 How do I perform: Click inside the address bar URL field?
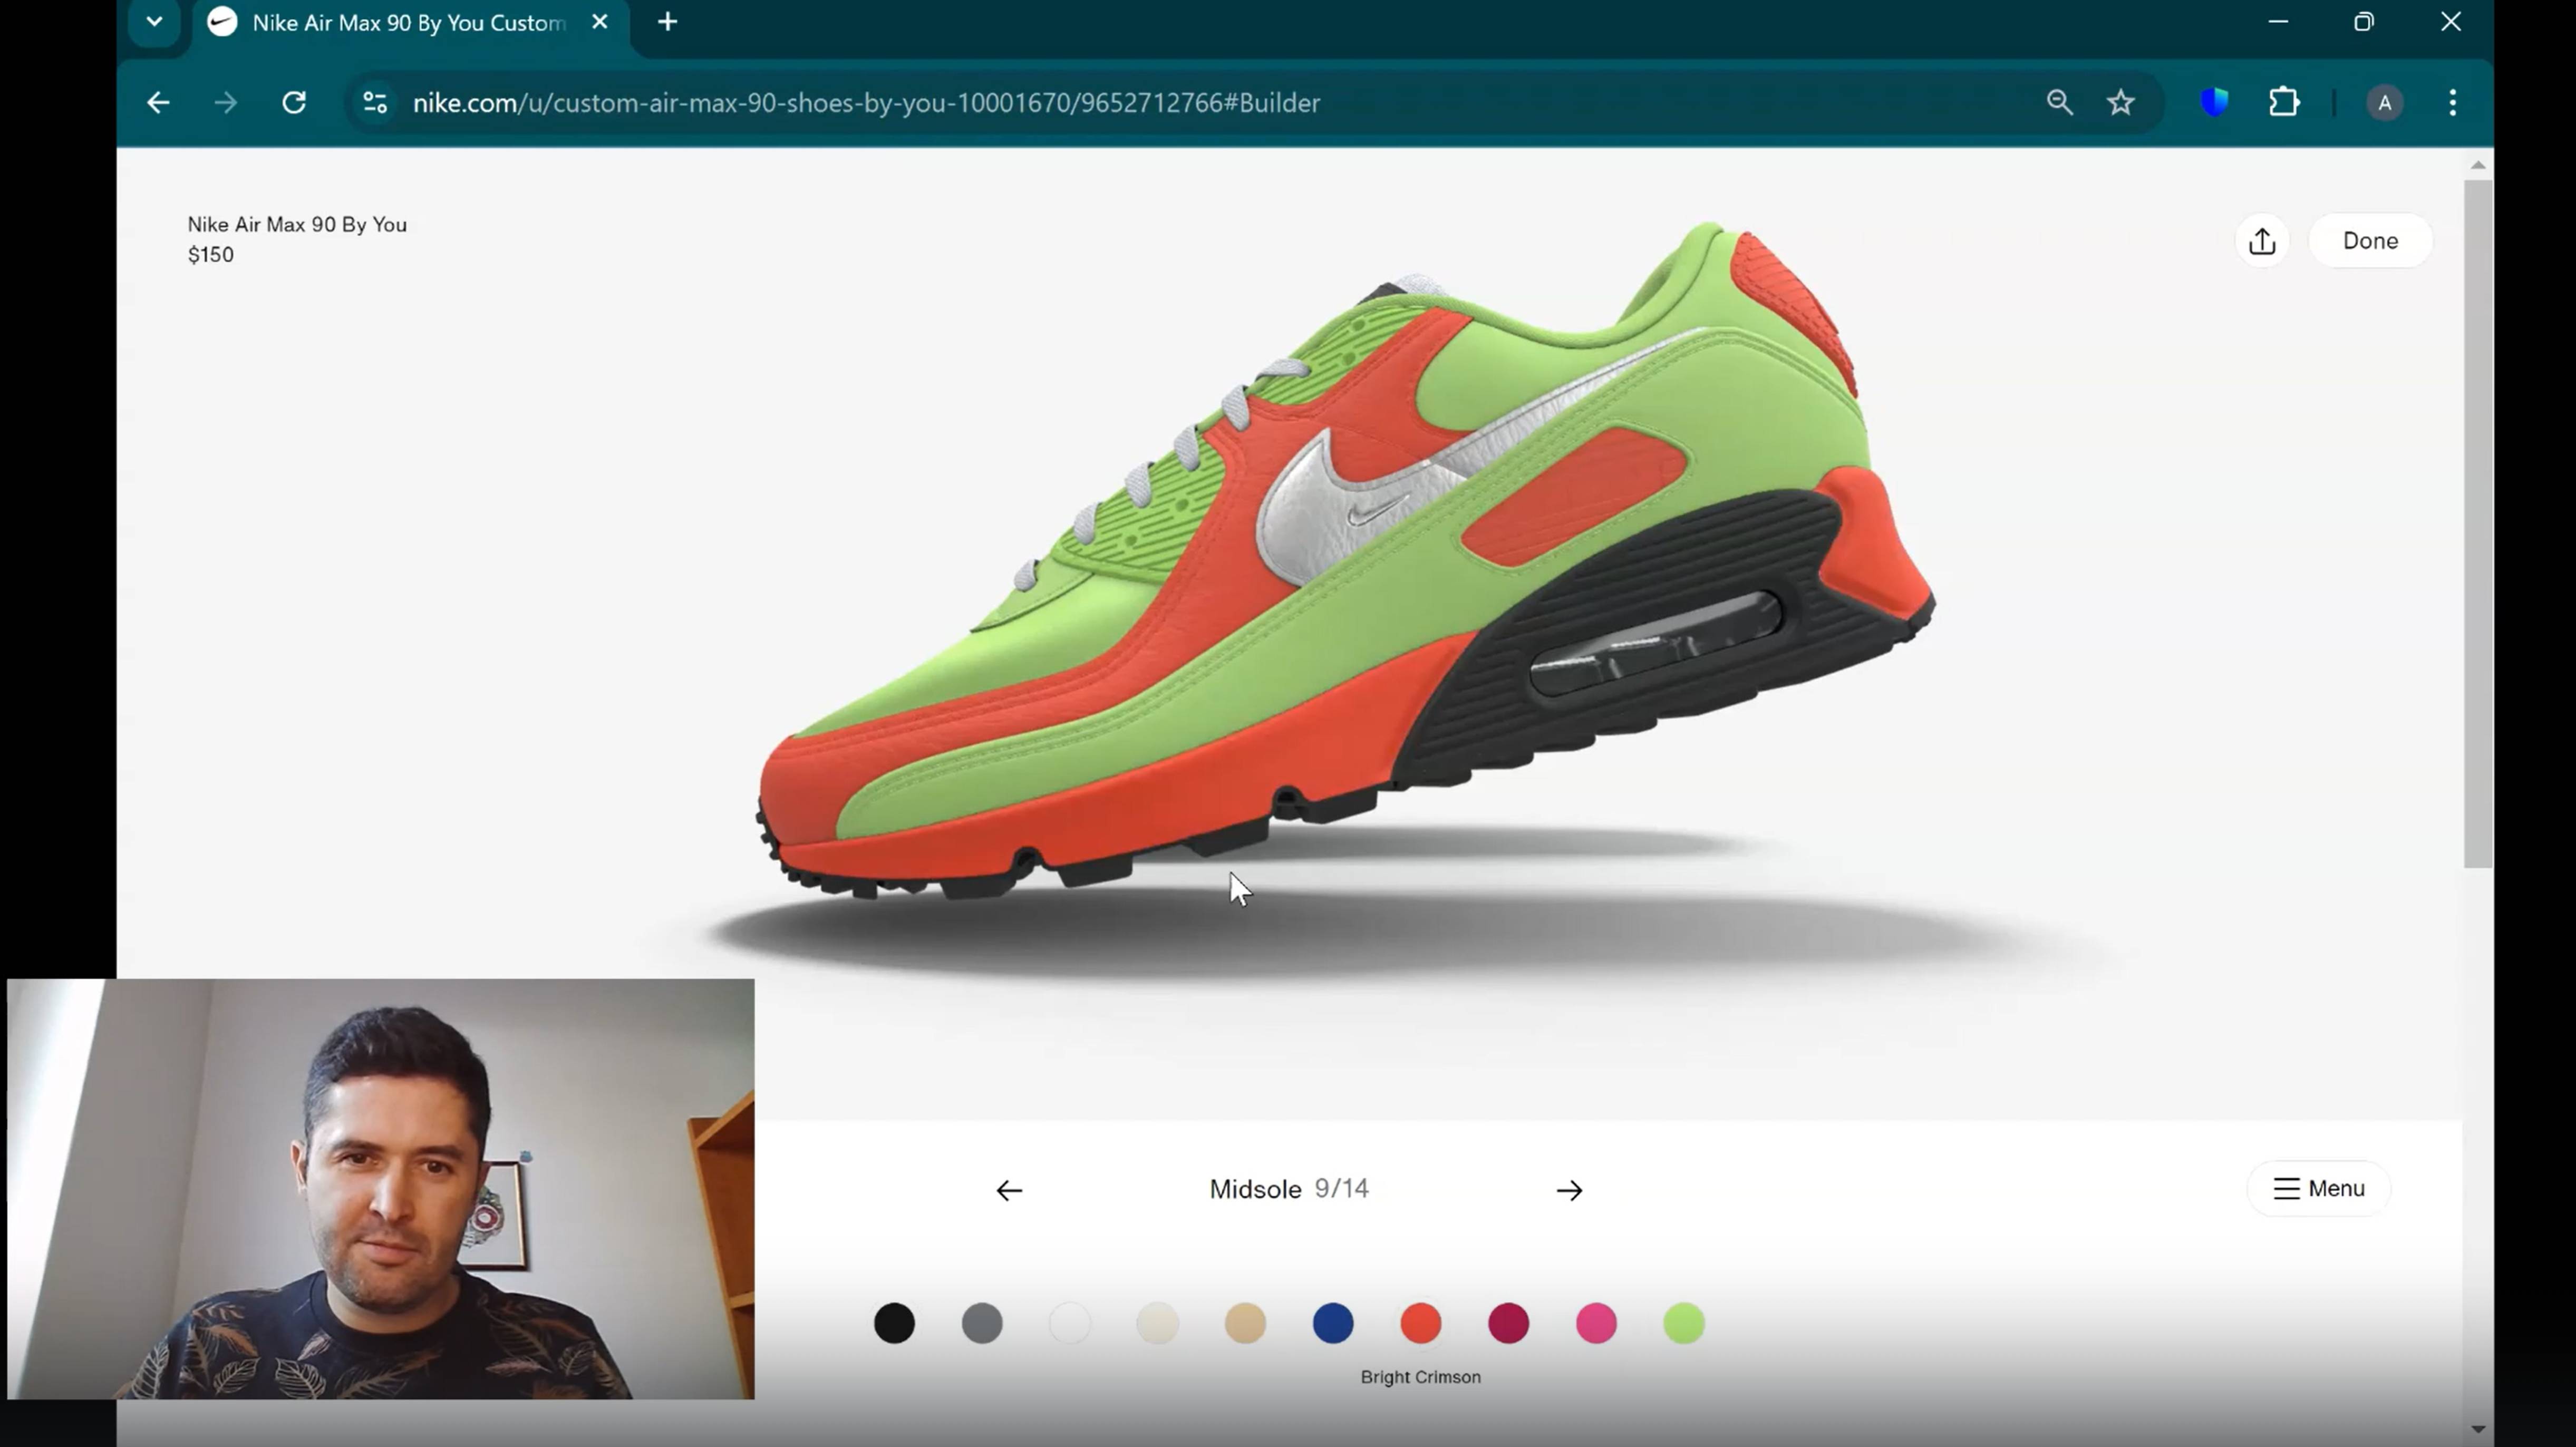1000,102
